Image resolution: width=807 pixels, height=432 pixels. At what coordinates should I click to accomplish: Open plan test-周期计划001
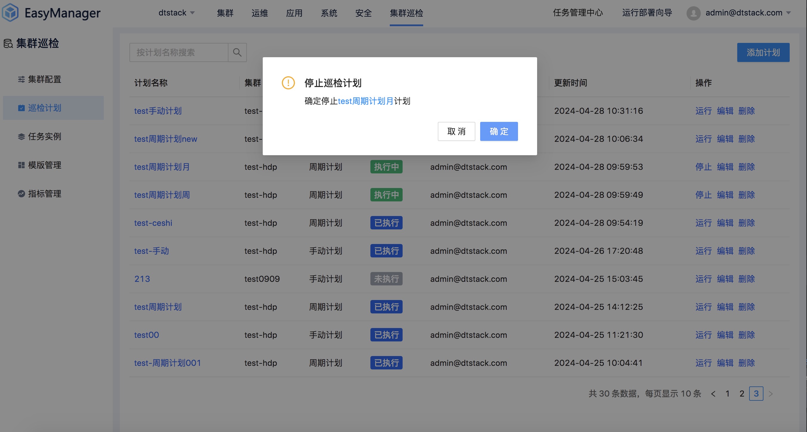(x=168, y=363)
